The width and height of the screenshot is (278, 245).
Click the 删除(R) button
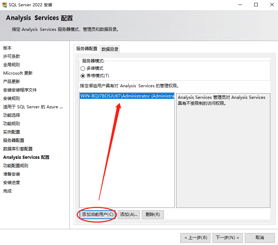coord(153,215)
